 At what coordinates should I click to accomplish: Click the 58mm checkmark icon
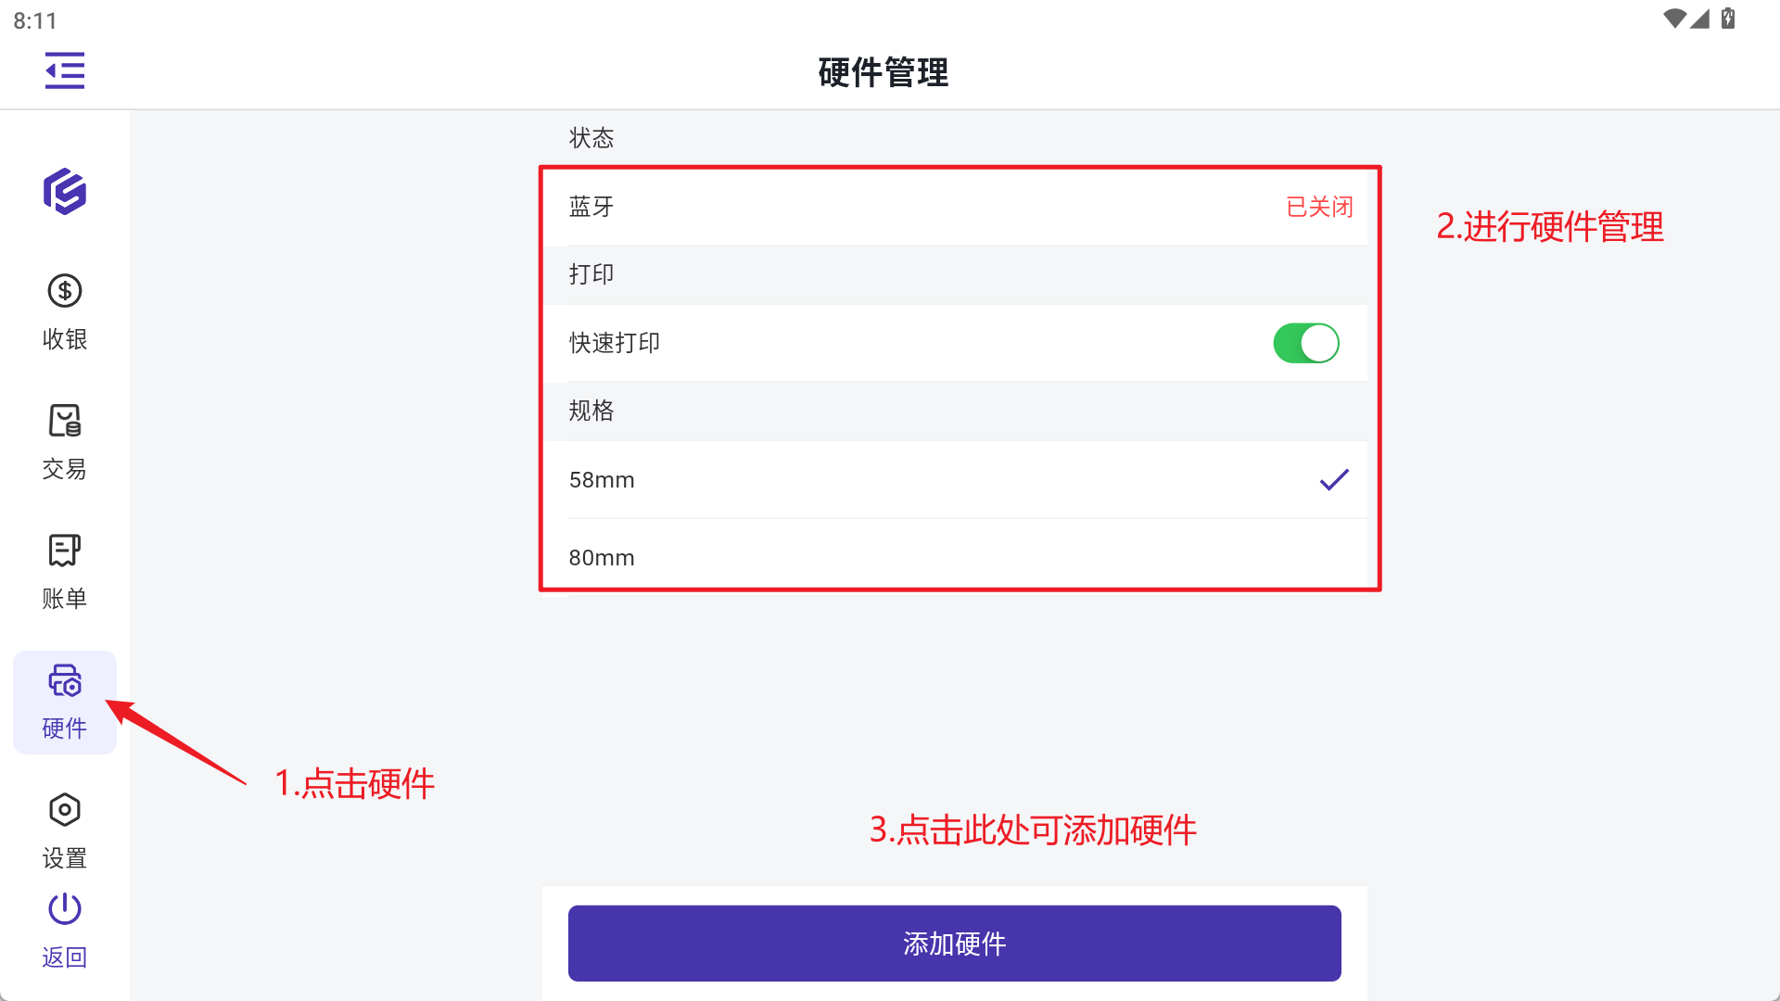point(1334,480)
